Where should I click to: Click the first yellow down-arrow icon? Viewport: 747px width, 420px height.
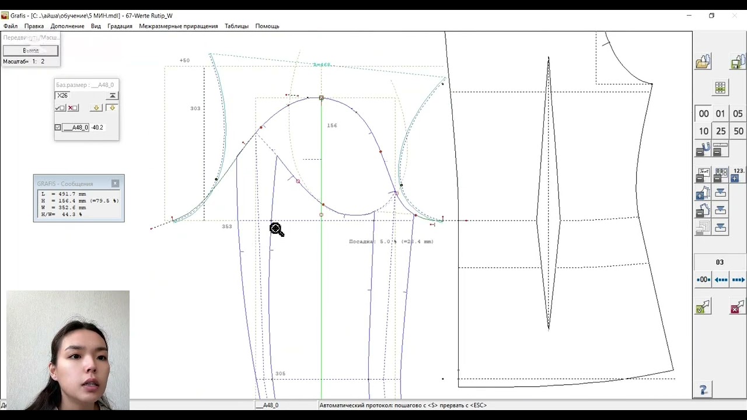pos(97,108)
